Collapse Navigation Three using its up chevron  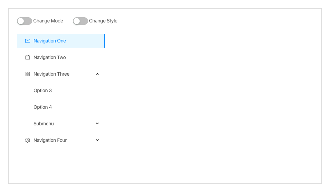pos(97,74)
